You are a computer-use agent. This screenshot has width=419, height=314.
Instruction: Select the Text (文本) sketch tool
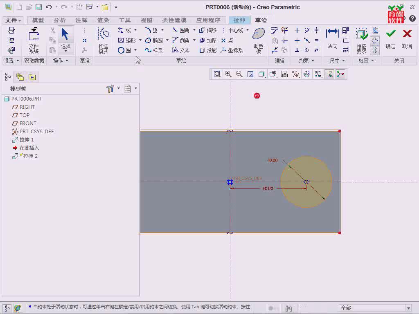point(181,50)
